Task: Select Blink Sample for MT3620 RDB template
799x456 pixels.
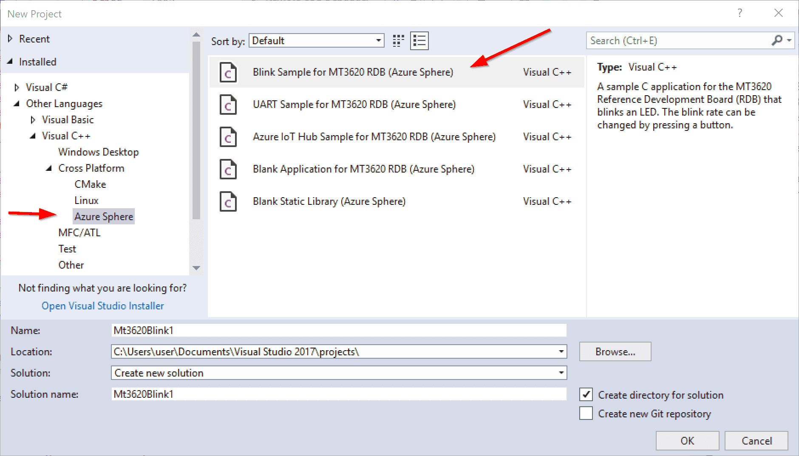Action: [x=397, y=72]
